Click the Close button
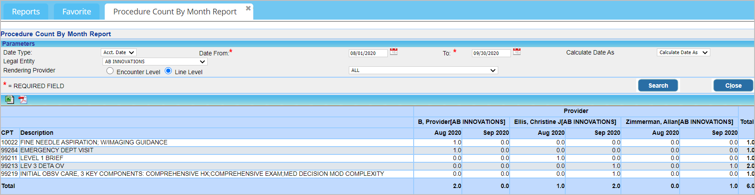 click(733, 86)
